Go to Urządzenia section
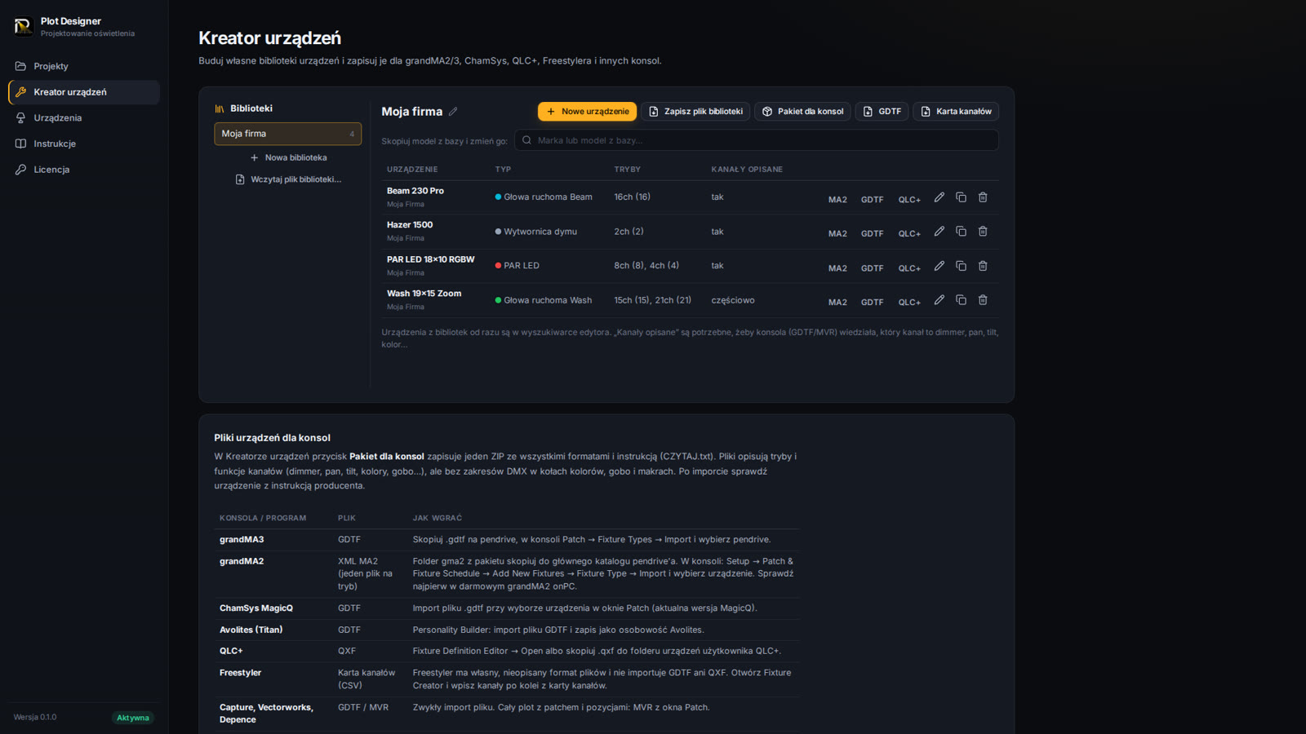 83,117
